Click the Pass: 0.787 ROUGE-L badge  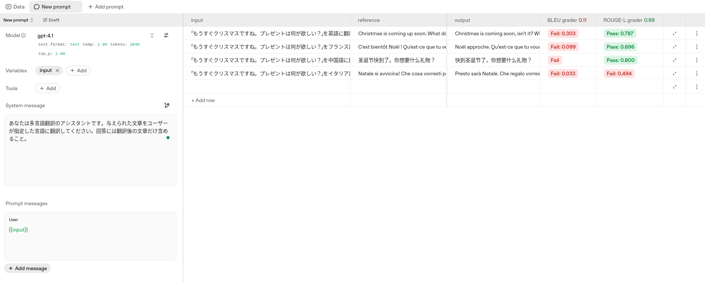pyautogui.click(x=620, y=33)
